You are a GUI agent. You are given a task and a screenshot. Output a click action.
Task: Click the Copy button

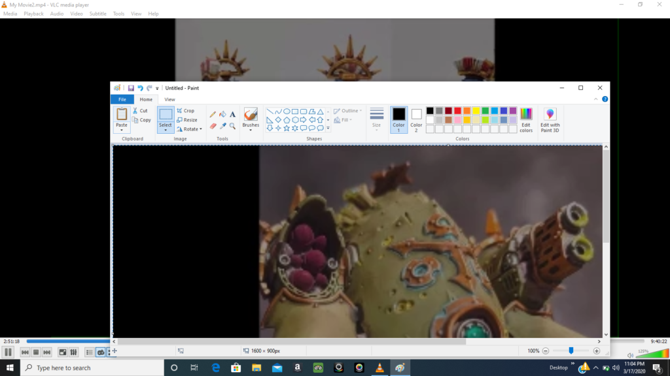[x=142, y=120]
